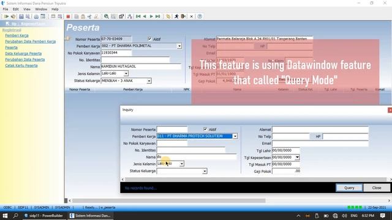Open Status Keluarga dropdown in Inquiry dialog
392x220 pixels.
pyautogui.click(x=205, y=171)
